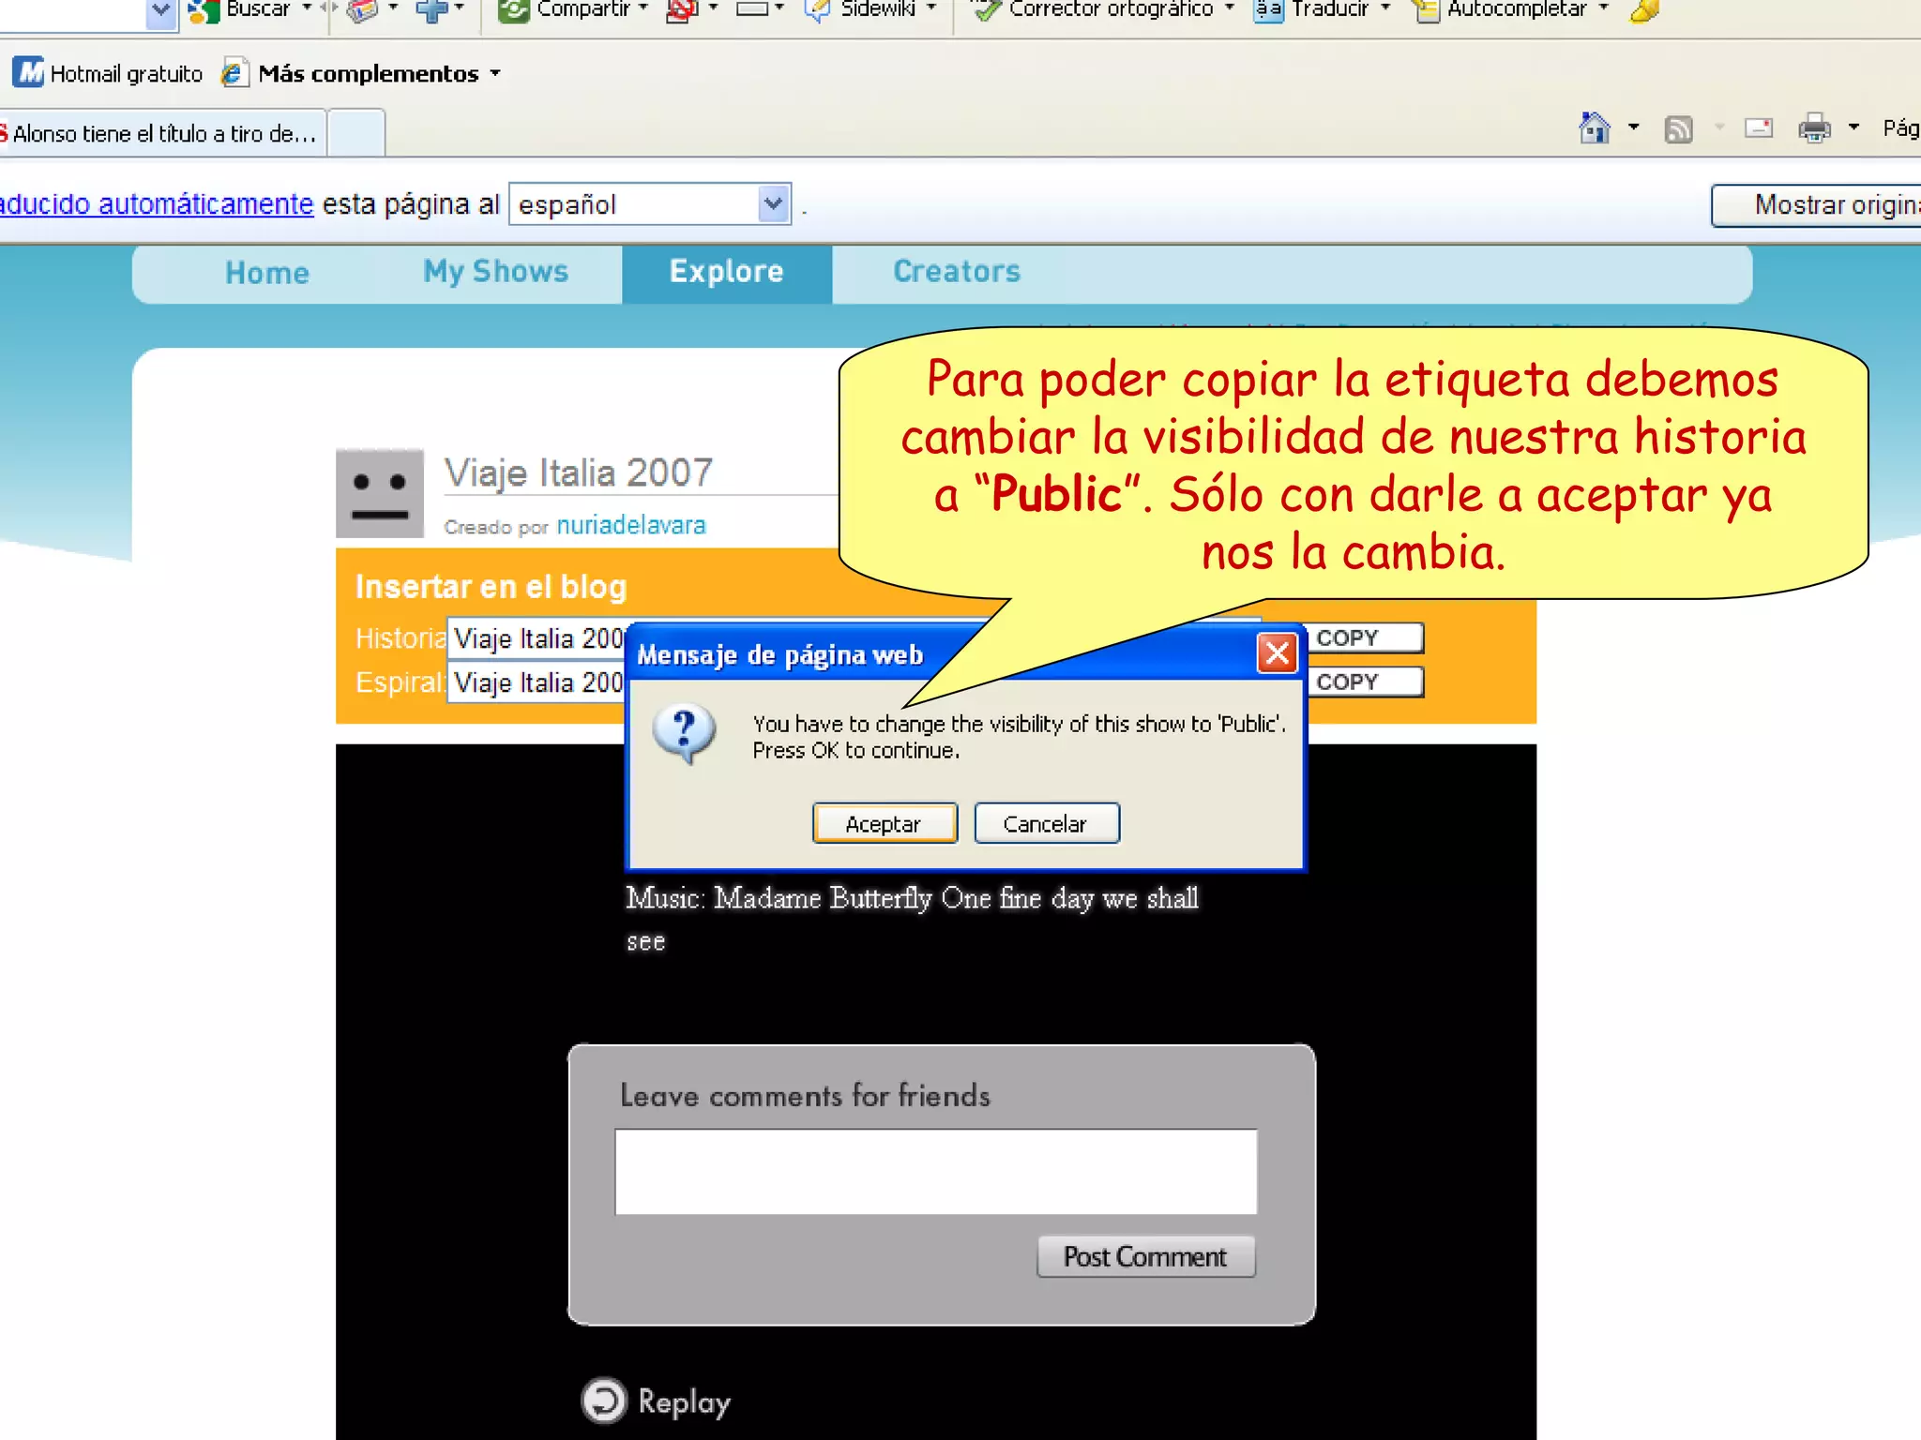Image resolution: width=1921 pixels, height=1440 pixels.
Task: Click the Google Buscar toolbar icon
Action: [203, 9]
